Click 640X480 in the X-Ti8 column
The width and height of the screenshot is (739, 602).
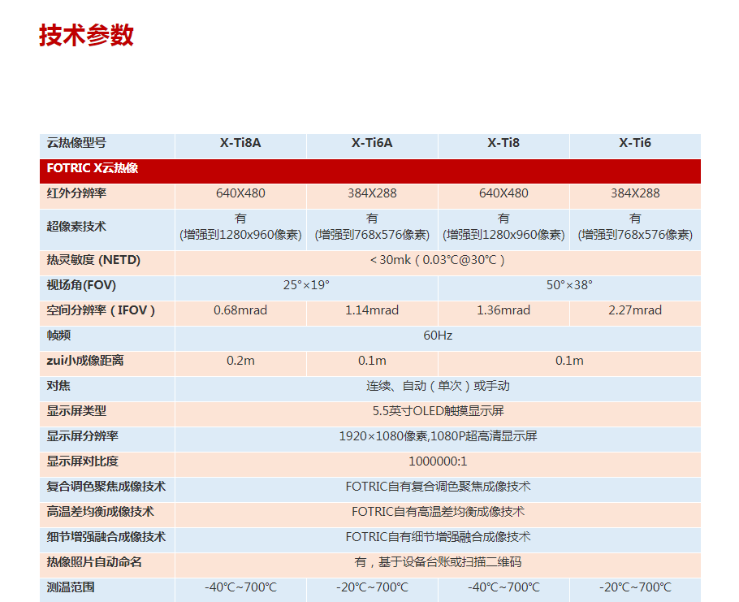[503, 193]
